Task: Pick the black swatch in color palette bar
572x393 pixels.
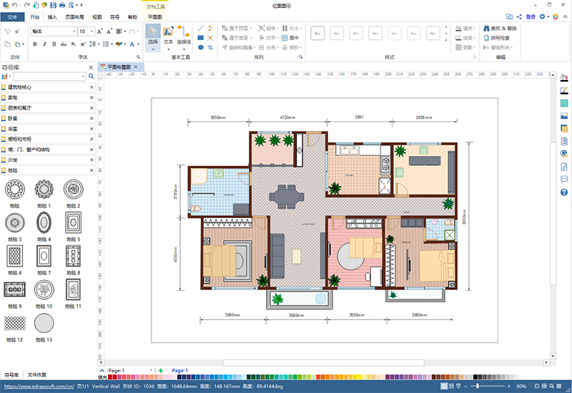Action: (475, 377)
